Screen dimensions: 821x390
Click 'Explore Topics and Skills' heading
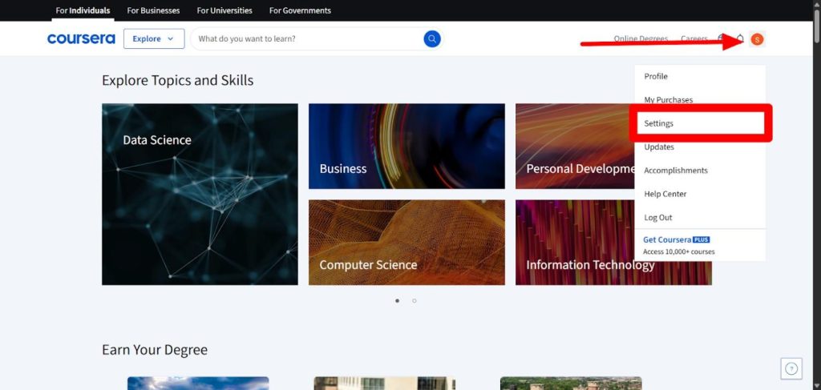click(x=177, y=81)
